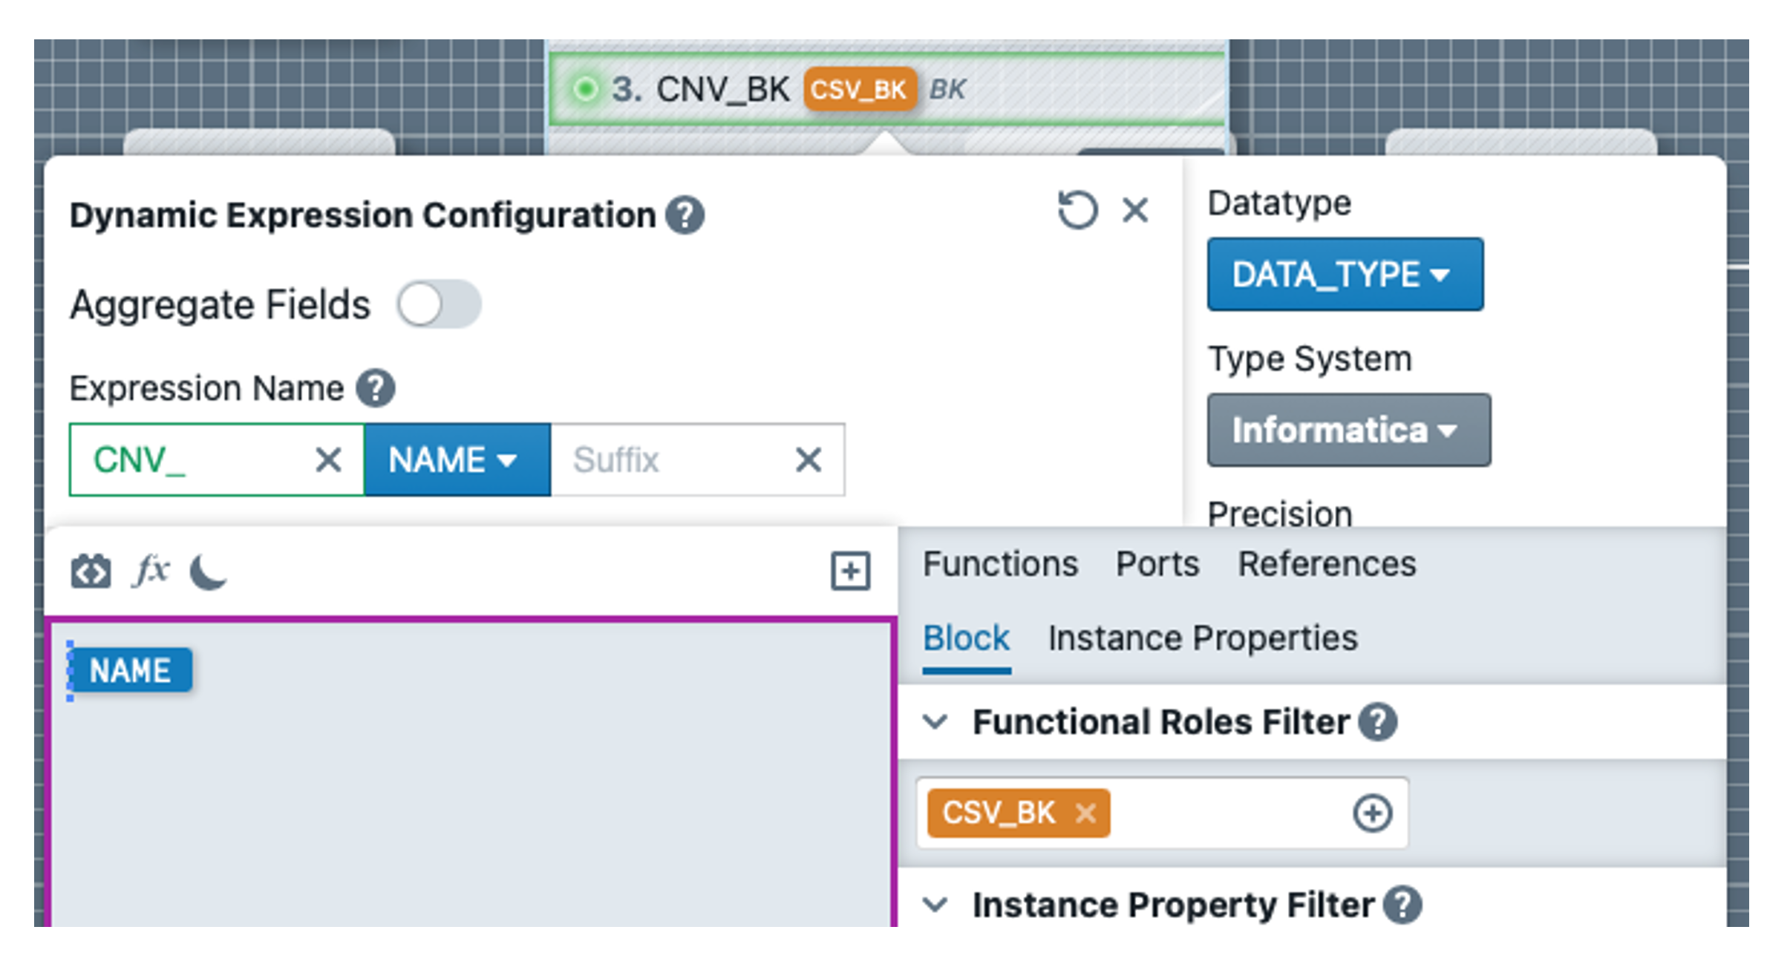Click the reset circular arrow icon
This screenshot has width=1790, height=970.
click(x=1077, y=210)
